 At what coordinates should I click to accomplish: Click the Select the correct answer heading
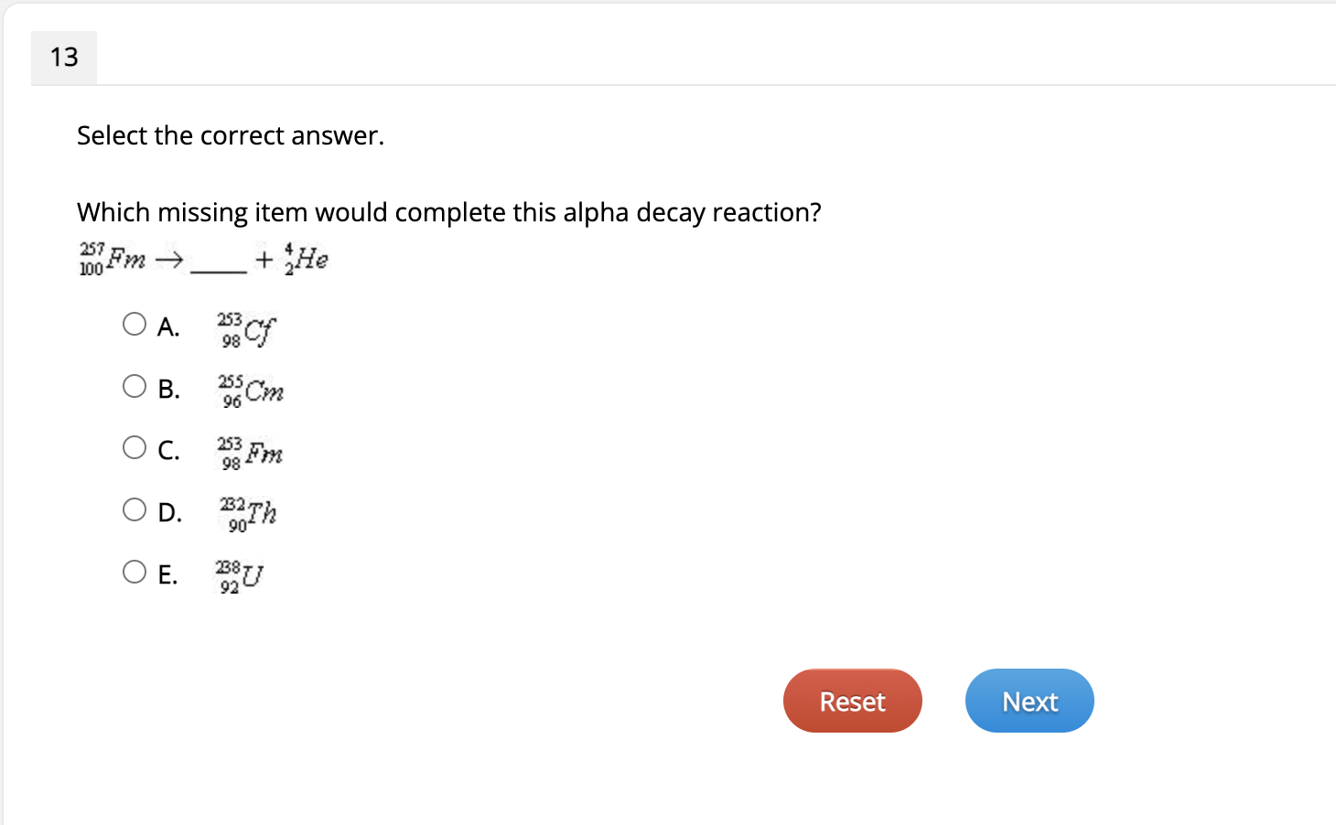coord(231,135)
